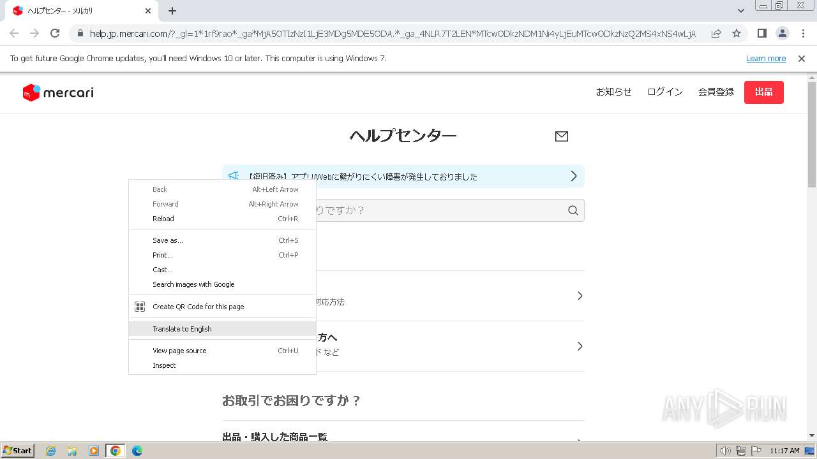This screenshot has width=817, height=459.
Task: Select Cast... in context menu
Action: tap(222, 270)
